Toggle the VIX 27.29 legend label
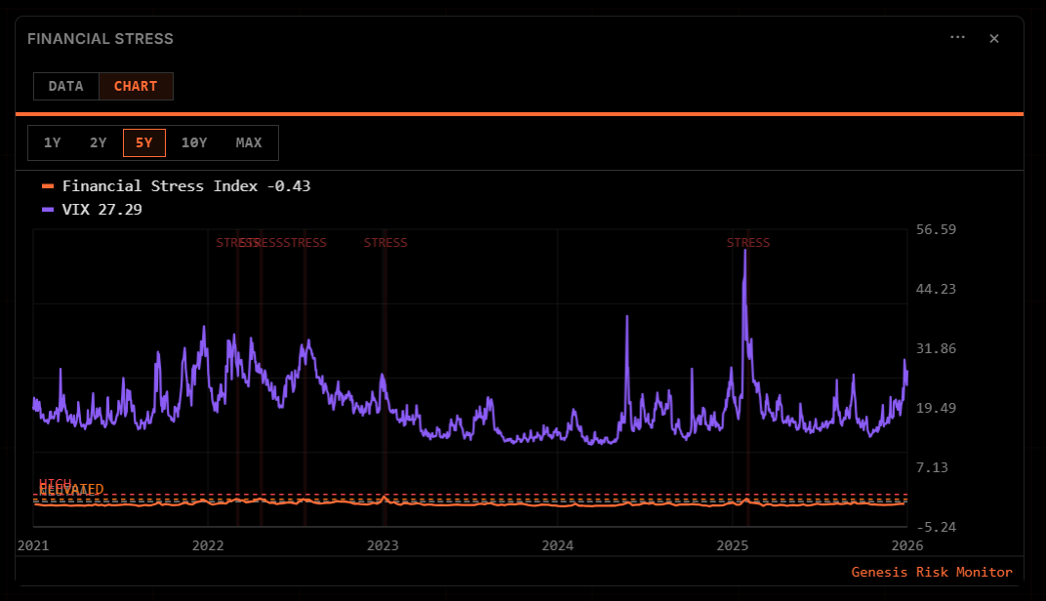The image size is (1046, 601). point(101,210)
